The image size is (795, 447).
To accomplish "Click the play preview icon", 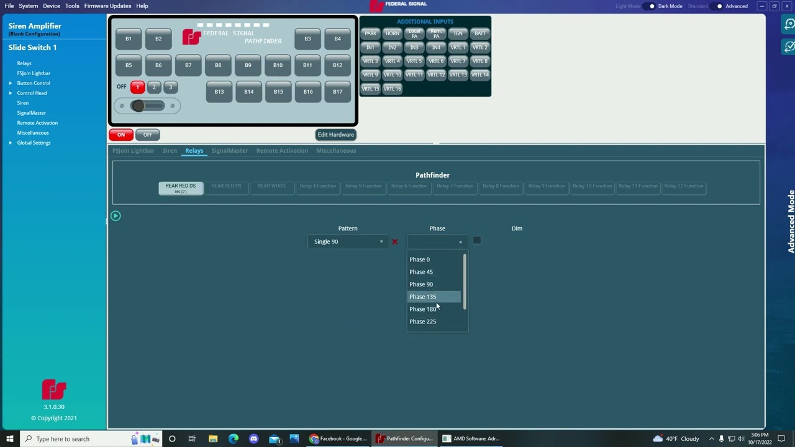I will tap(116, 216).
